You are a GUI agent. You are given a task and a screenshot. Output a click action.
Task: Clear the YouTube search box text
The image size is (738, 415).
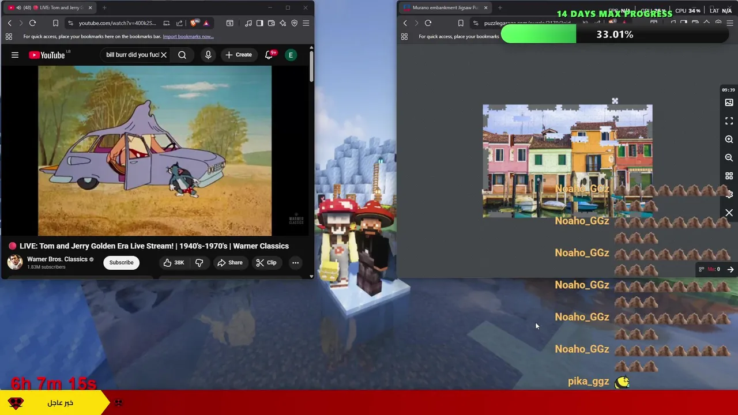tap(164, 55)
